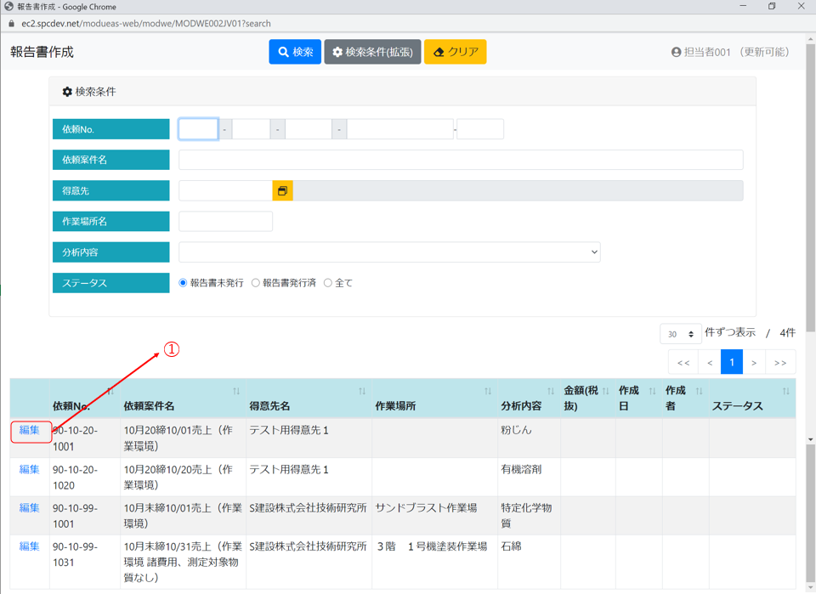Image resolution: width=816 pixels, height=594 pixels.
Task: Click 編集 link for request 90-10-99-1001
Action: [30, 507]
